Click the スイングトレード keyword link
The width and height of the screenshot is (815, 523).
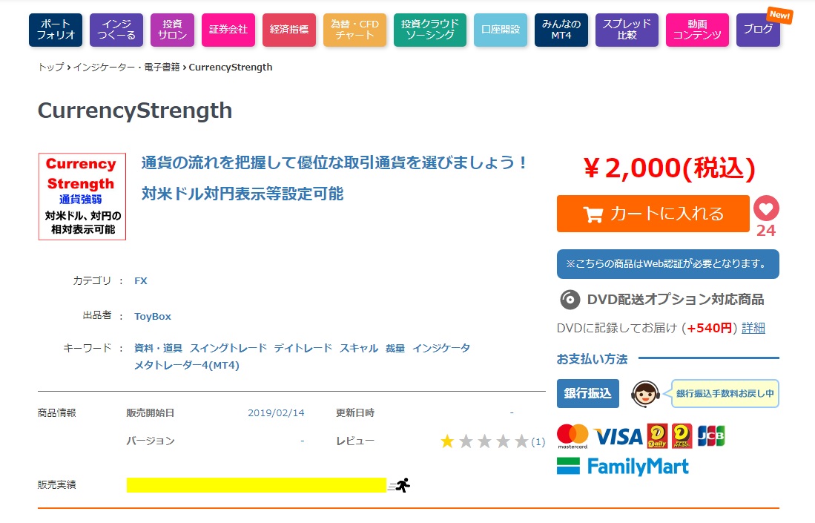(x=227, y=348)
